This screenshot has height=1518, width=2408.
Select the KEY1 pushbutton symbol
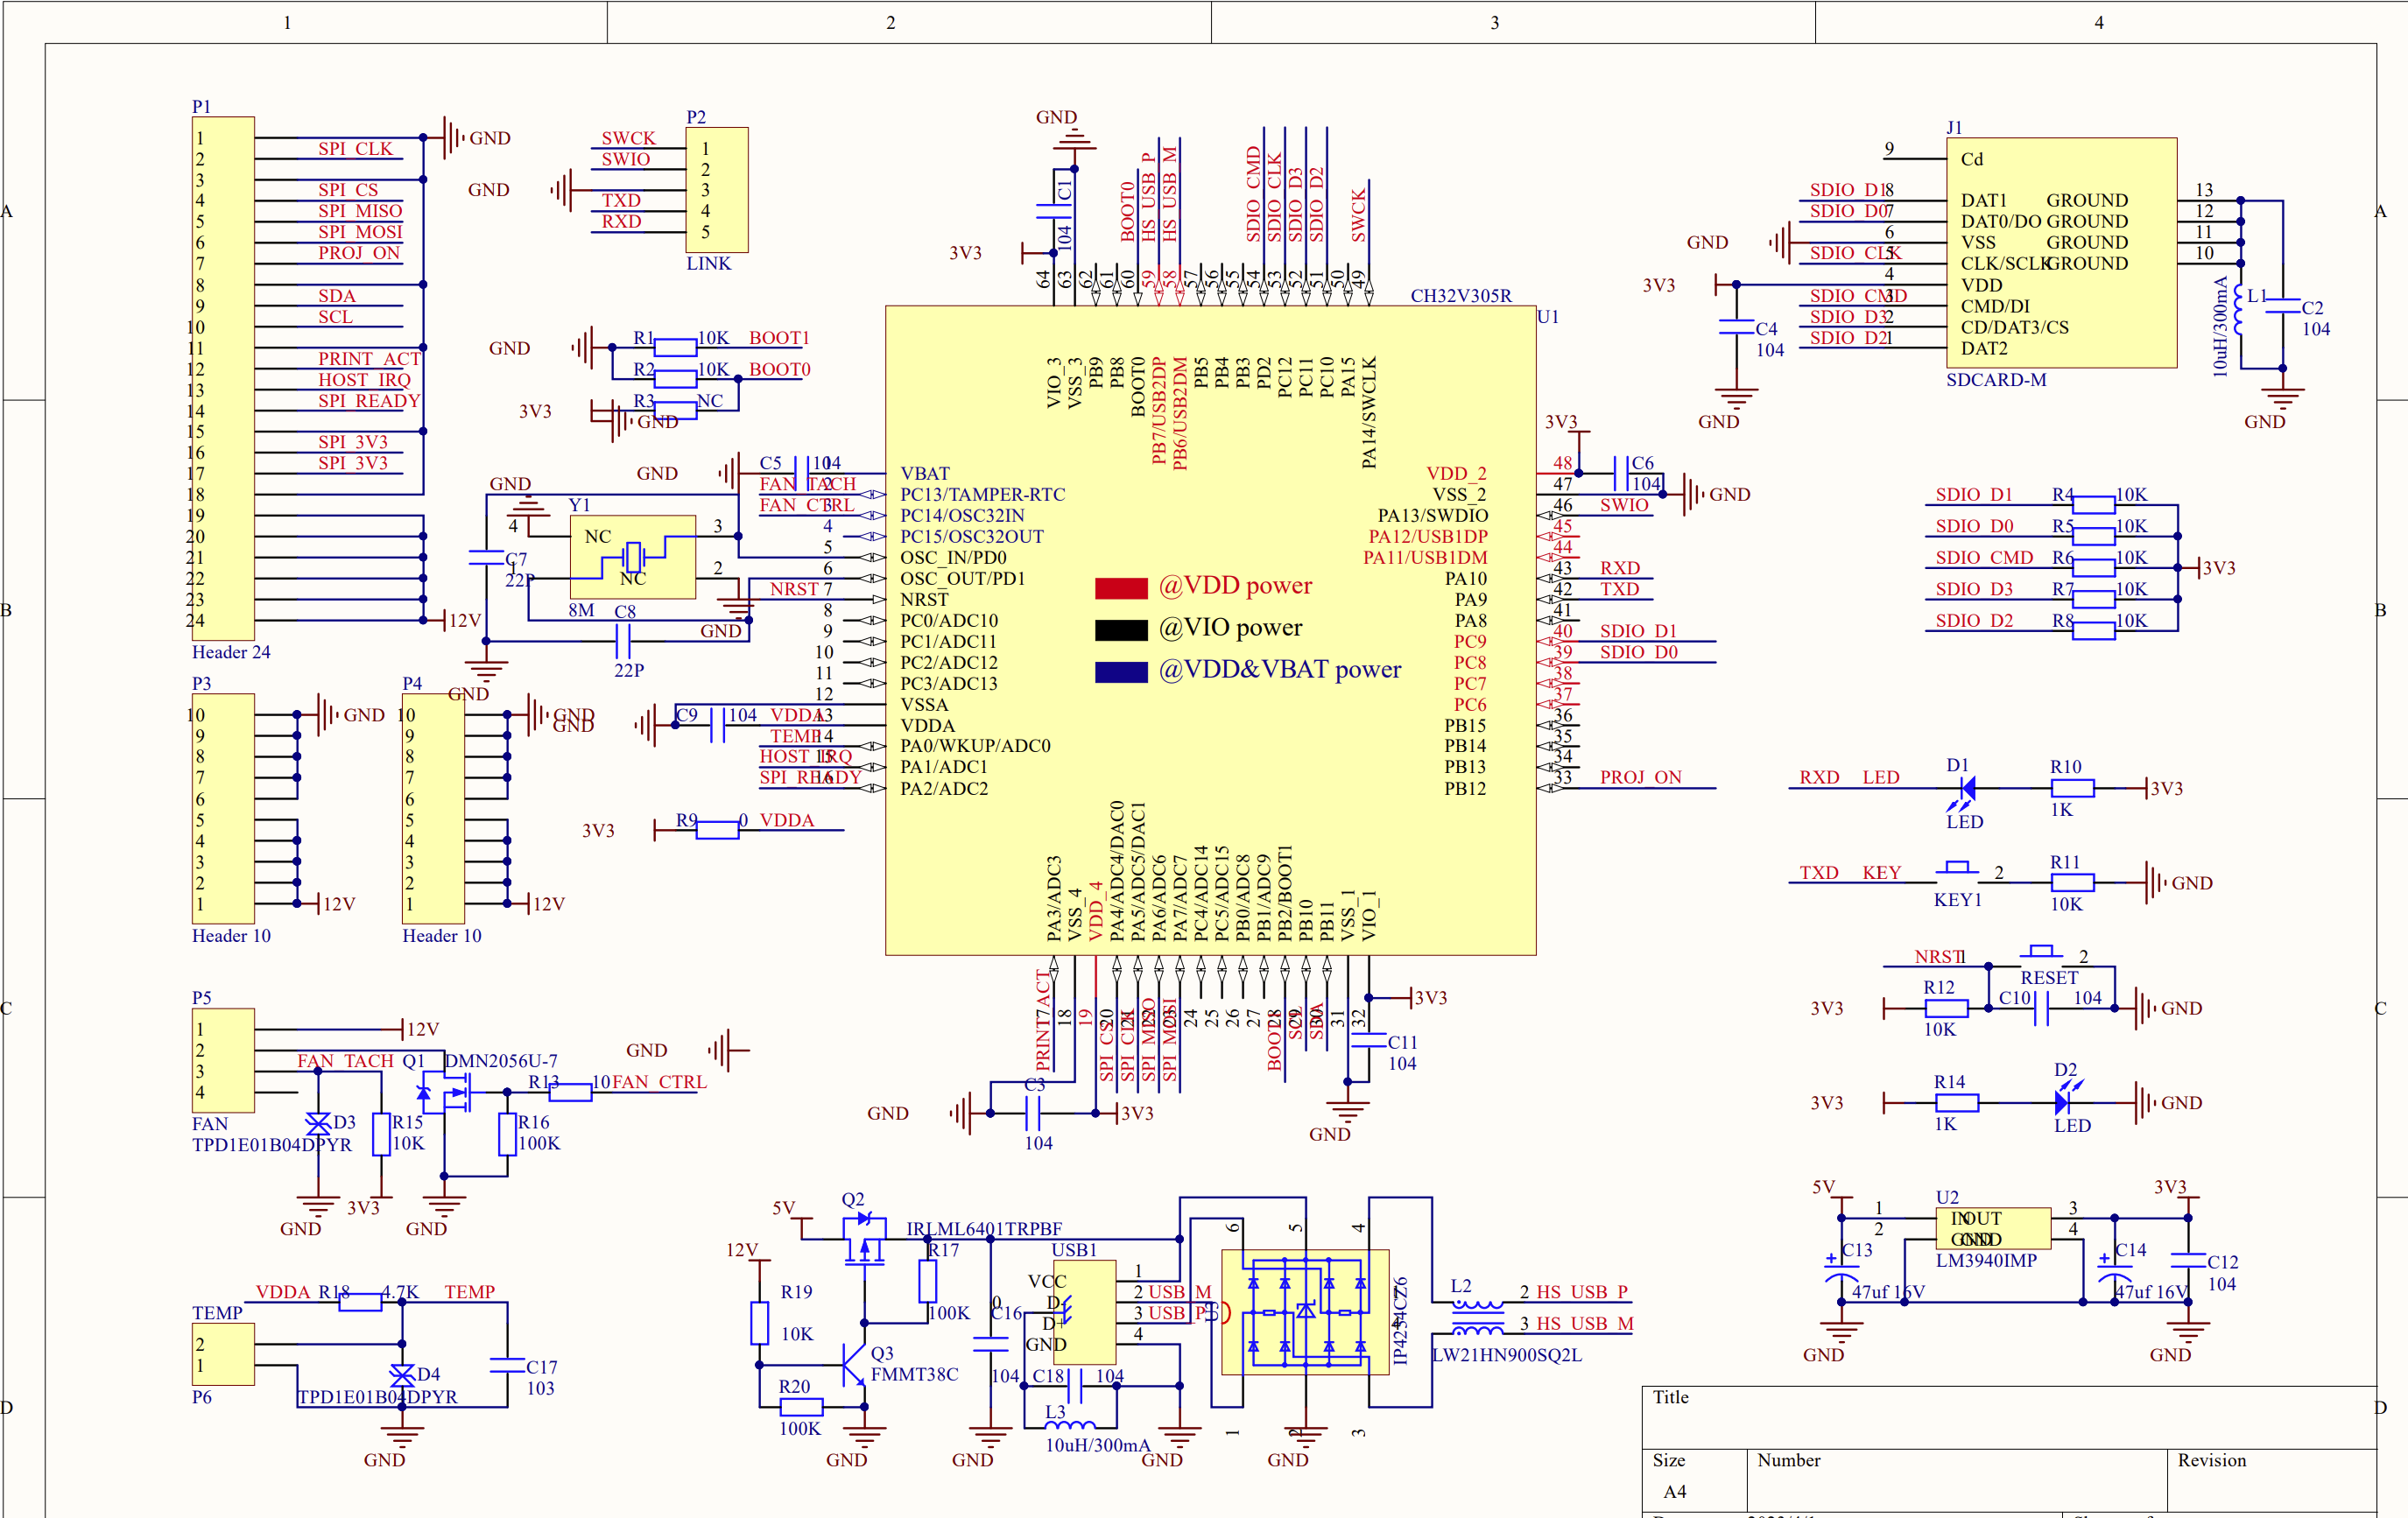coord(1956,870)
